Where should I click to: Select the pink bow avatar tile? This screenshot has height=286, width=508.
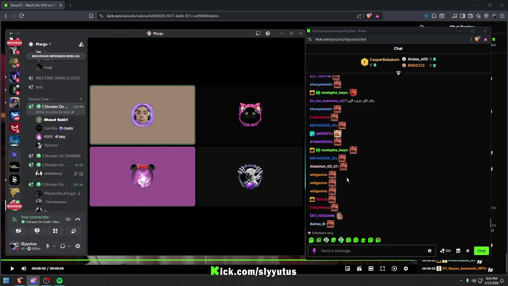pyautogui.click(x=142, y=176)
